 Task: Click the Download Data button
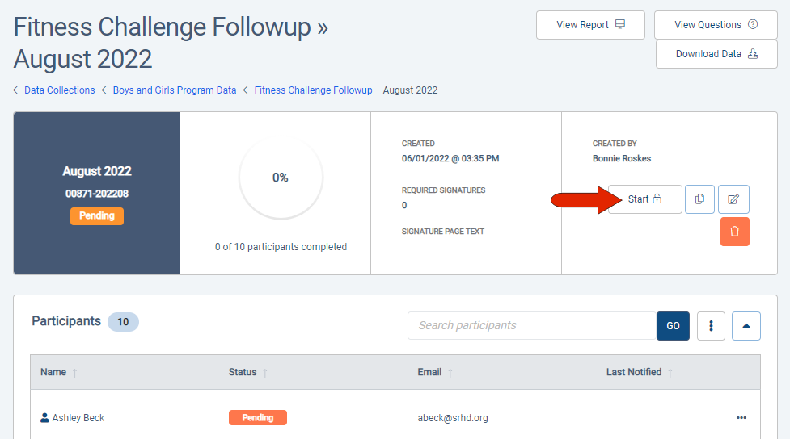click(716, 54)
